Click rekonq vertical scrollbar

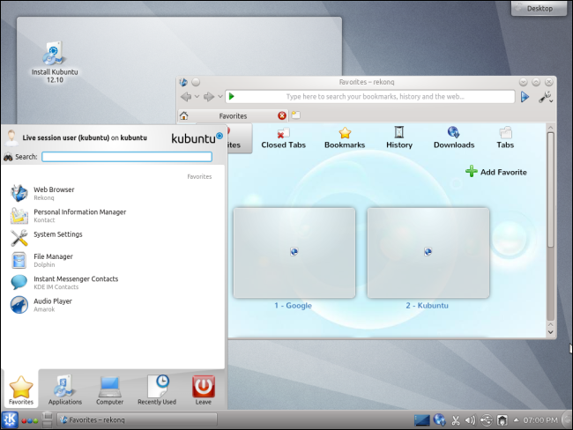tap(550, 190)
